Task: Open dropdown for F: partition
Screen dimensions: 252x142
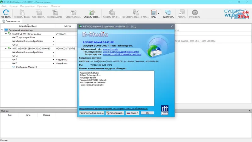Action: tap(53, 63)
